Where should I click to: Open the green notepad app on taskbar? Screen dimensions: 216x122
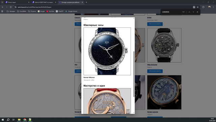point(30,120)
